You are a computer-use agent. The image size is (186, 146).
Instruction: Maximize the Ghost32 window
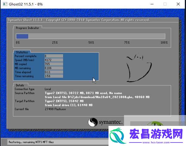click(x=165, y=4)
